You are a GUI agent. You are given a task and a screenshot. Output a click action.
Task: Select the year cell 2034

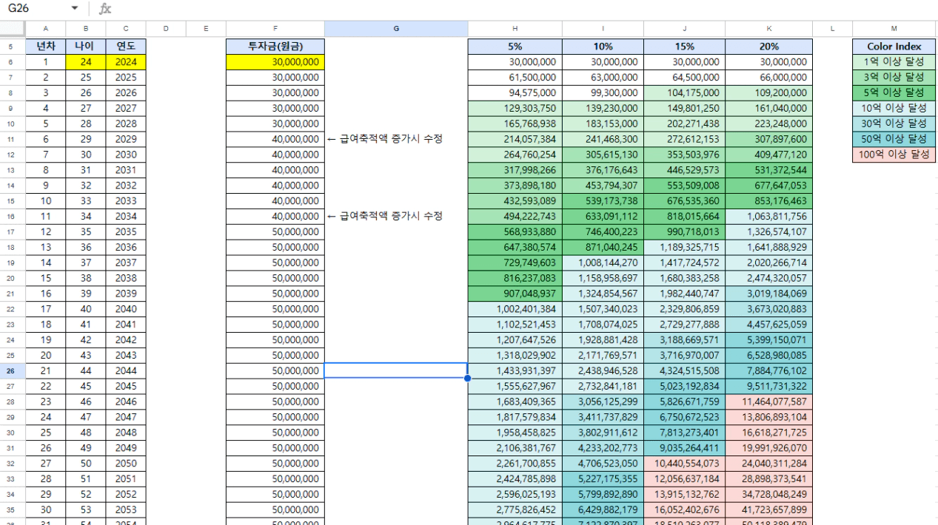[x=126, y=216]
